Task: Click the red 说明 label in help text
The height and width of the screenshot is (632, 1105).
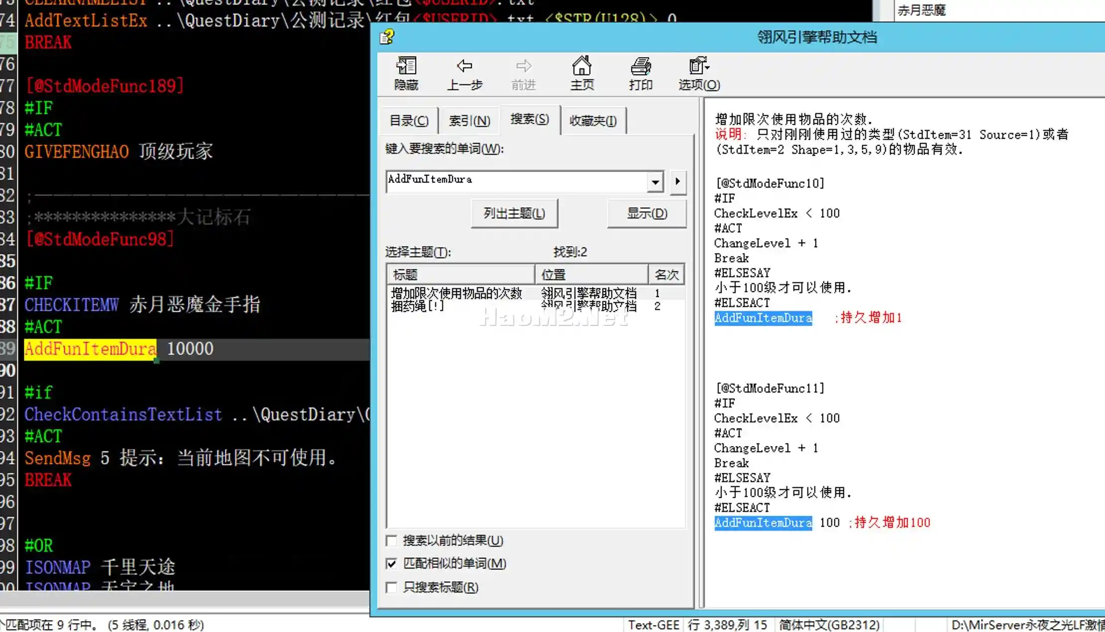Action: click(729, 134)
